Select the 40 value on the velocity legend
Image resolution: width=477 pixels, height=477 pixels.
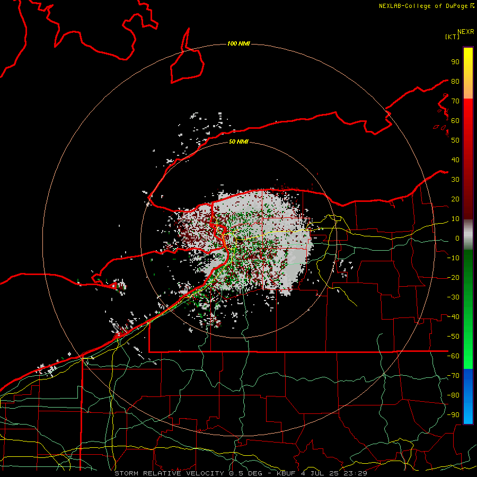(x=455, y=160)
